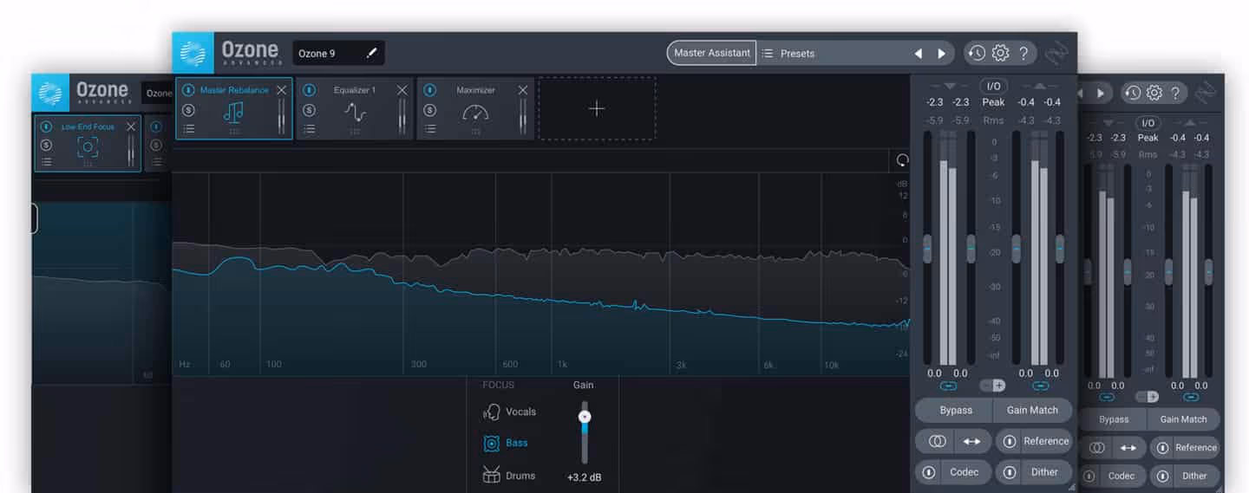The image size is (1249, 493).
Task: Click the Ozone 9 preset name field
Action: click(338, 53)
